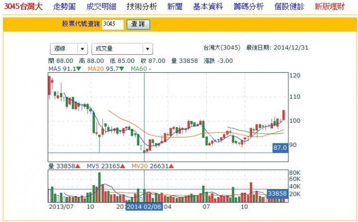Click the 80K volume axis label
Screen dimensions: 358x222
point(295,173)
